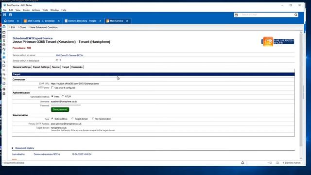The height and width of the screenshot is (175, 311).
Task: Open the Contacts person icon in the sidebar
Action: [x=4, y=40]
